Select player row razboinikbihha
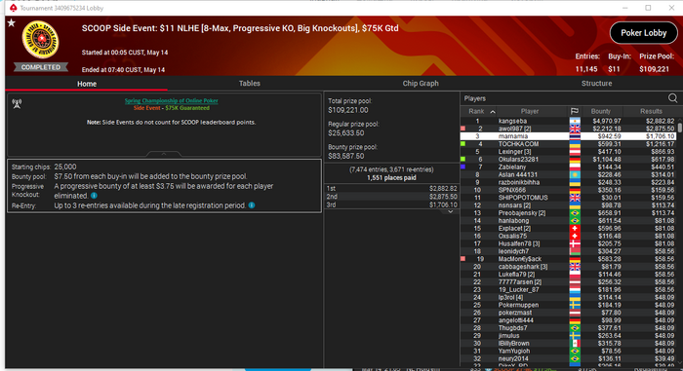This screenshot has height=371, width=683. click(x=569, y=182)
